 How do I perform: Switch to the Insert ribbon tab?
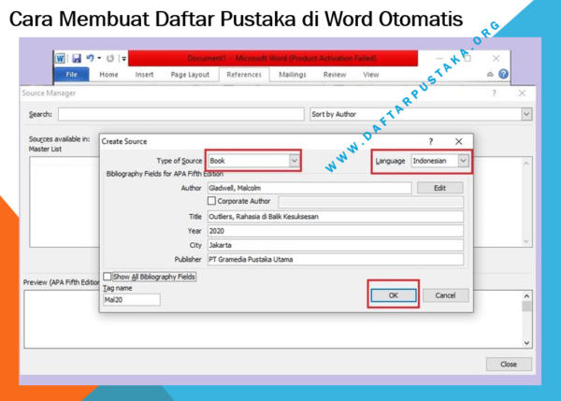coord(144,75)
